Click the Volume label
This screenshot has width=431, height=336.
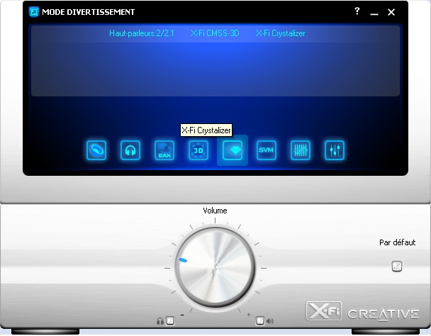coord(215,211)
